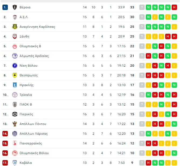Image resolution: width=180 pixels, height=166 pixels.
Task: Click the Ξάνθη team crest icon
Action: tap(15, 36)
